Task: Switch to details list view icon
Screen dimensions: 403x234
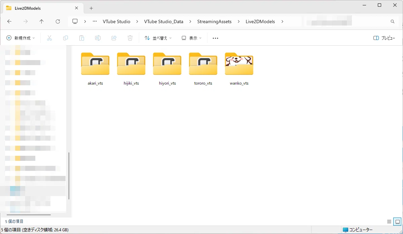Action: coord(389,222)
